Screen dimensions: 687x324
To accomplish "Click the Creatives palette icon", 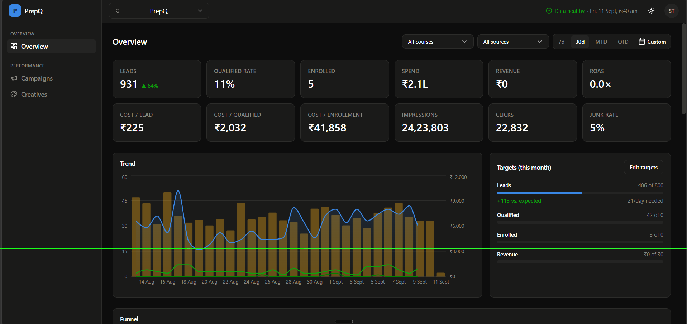I will [x=14, y=94].
